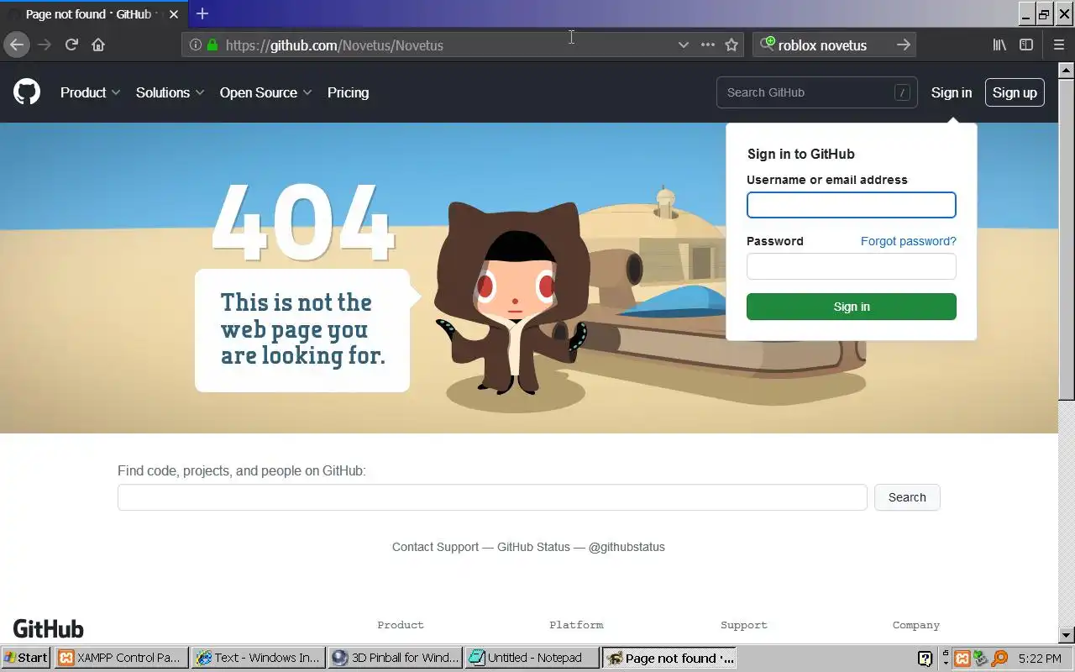Switch to 3D Pinball taskbar window
Screen dimensions: 1075x672
(x=396, y=658)
